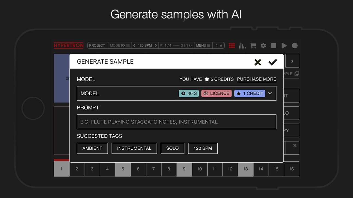
Task: Toggle sequencer step 8
Action: [169, 169]
